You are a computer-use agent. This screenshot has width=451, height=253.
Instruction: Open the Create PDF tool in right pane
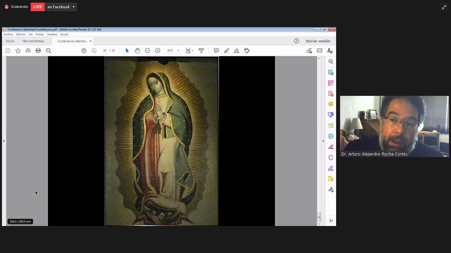[x=331, y=94]
